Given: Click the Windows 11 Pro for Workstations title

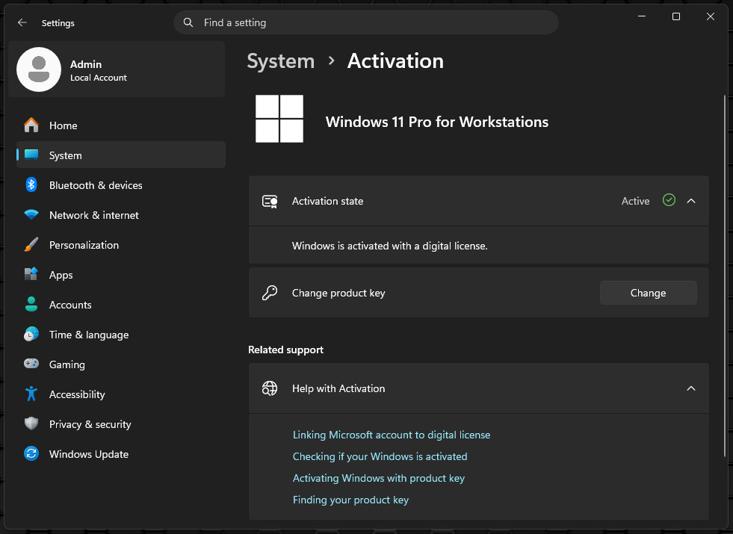Looking at the screenshot, I should (x=436, y=122).
